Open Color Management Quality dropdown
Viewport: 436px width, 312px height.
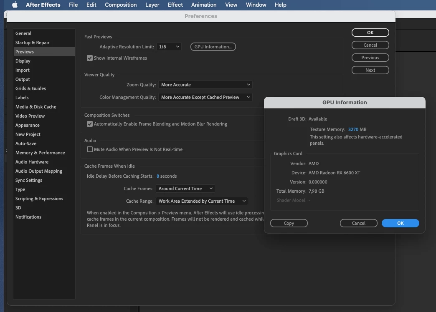205,97
